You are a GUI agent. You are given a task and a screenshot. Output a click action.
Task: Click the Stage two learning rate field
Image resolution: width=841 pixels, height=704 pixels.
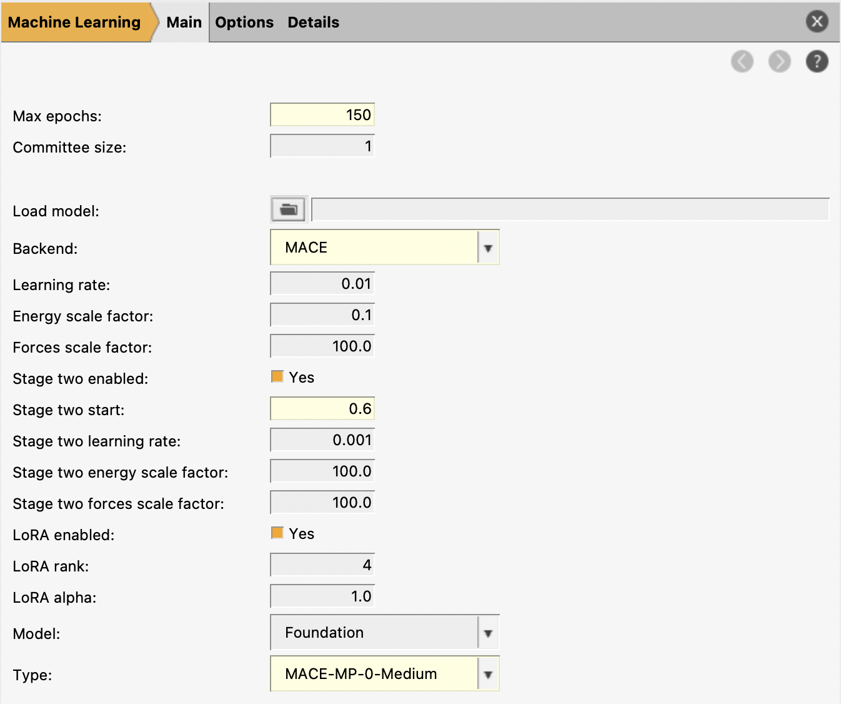click(x=322, y=440)
